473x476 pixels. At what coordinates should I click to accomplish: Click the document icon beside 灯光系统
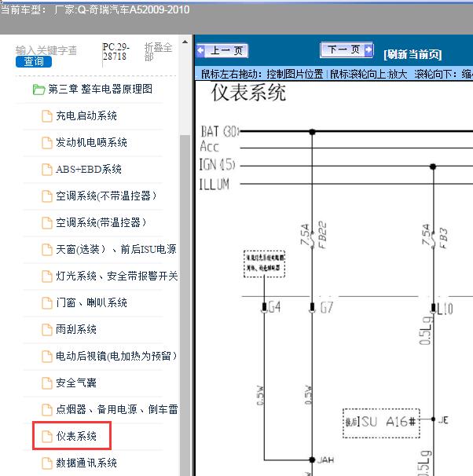tap(47, 276)
